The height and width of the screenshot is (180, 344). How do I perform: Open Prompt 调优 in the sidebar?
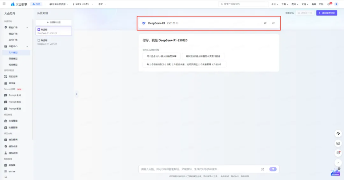click(x=15, y=102)
